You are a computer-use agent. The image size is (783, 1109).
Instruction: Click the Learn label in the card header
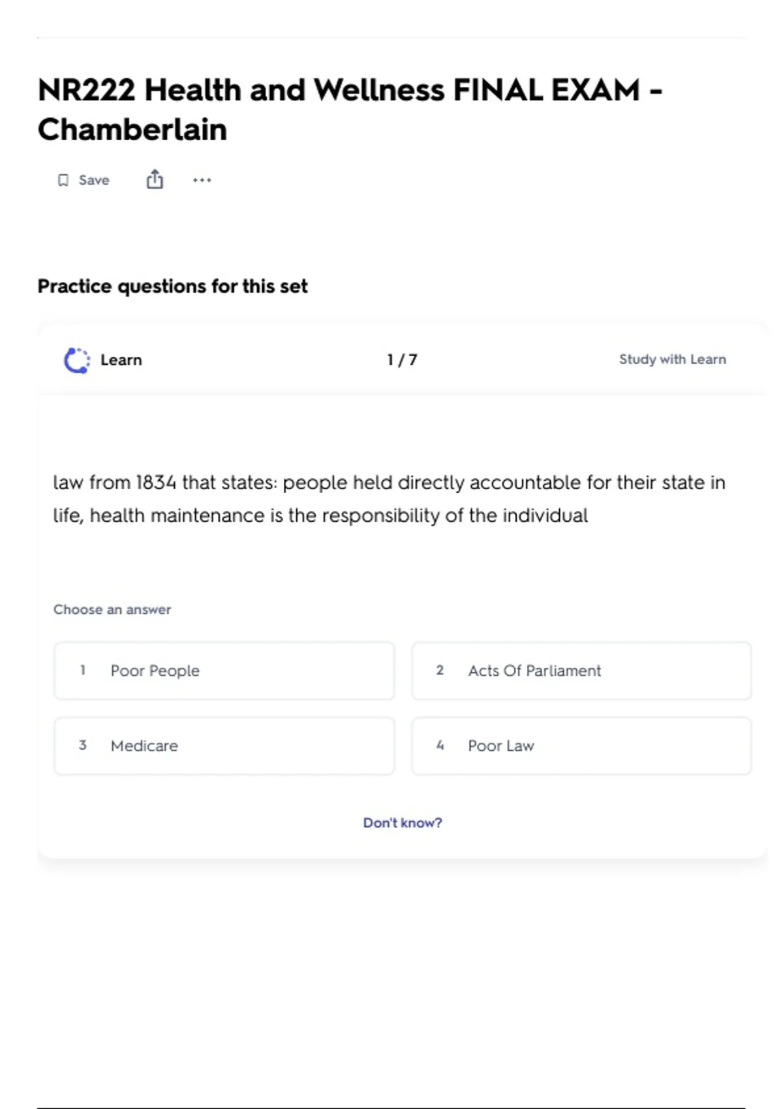[121, 360]
